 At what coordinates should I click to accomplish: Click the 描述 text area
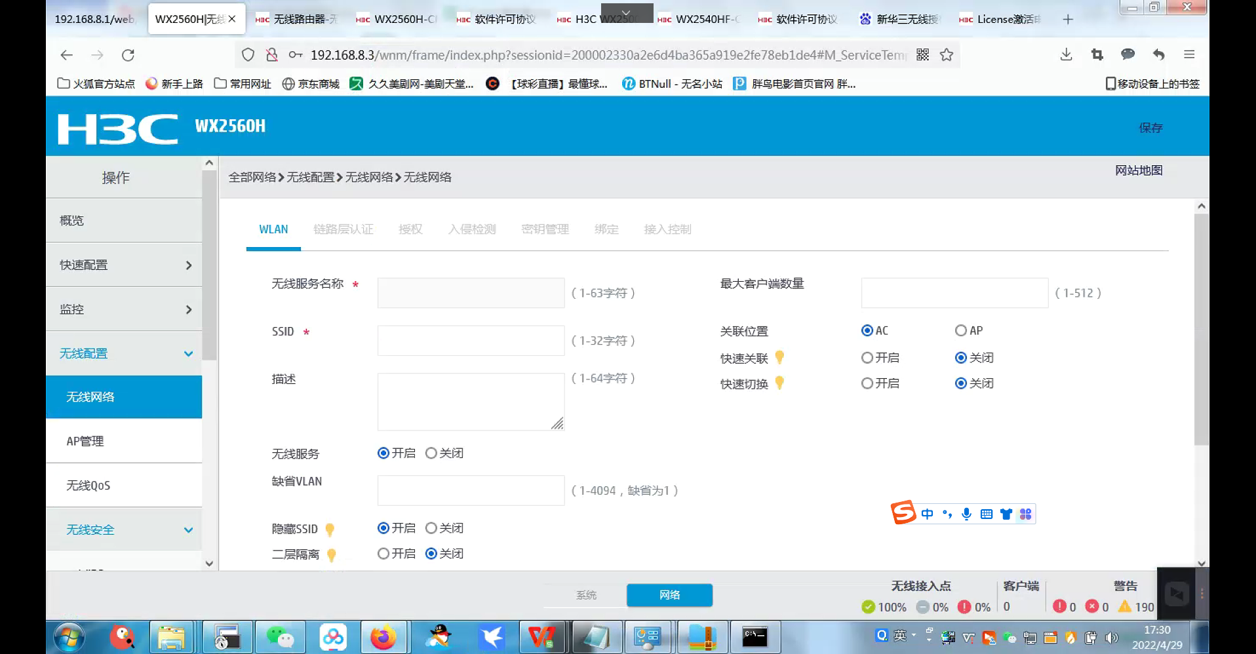[471, 402]
